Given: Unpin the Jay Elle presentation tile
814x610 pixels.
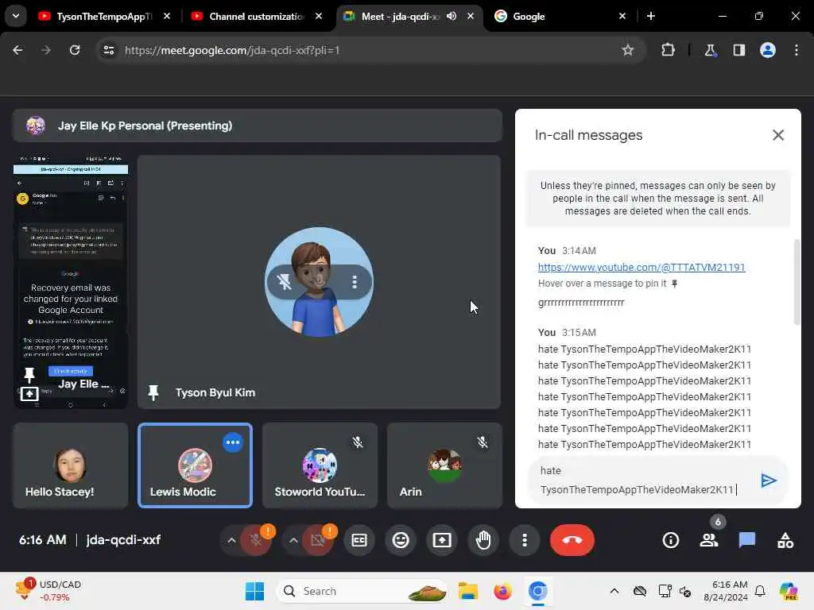Looking at the screenshot, I should click(29, 373).
